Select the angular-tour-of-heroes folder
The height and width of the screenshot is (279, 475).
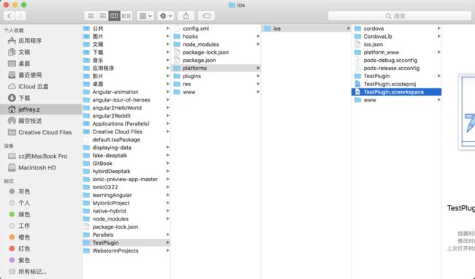pos(126,100)
